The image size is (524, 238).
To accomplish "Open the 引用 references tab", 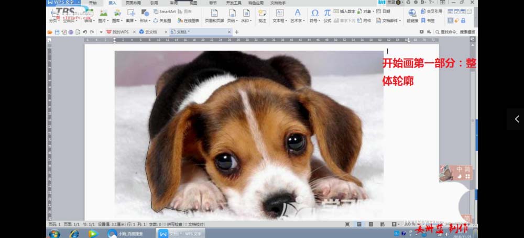I will tap(154, 3).
